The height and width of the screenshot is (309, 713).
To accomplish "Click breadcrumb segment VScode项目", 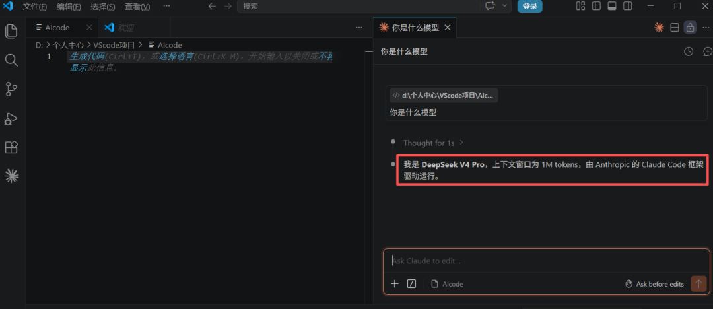I will click(x=114, y=45).
